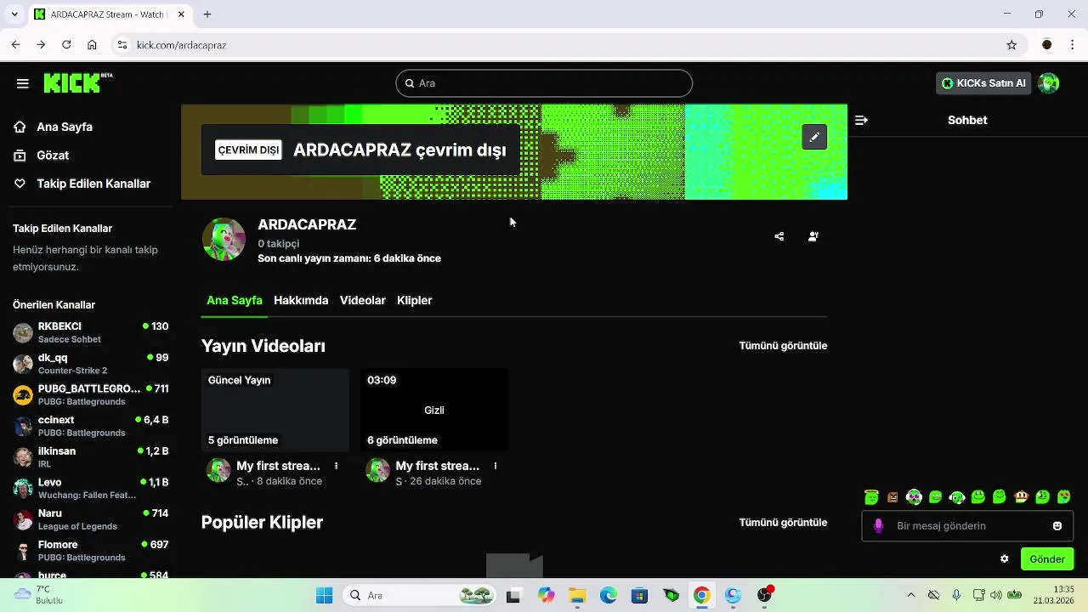Open recommended channel PUBG_BATTLEGRO...
1088x612 pixels.
pos(90,395)
